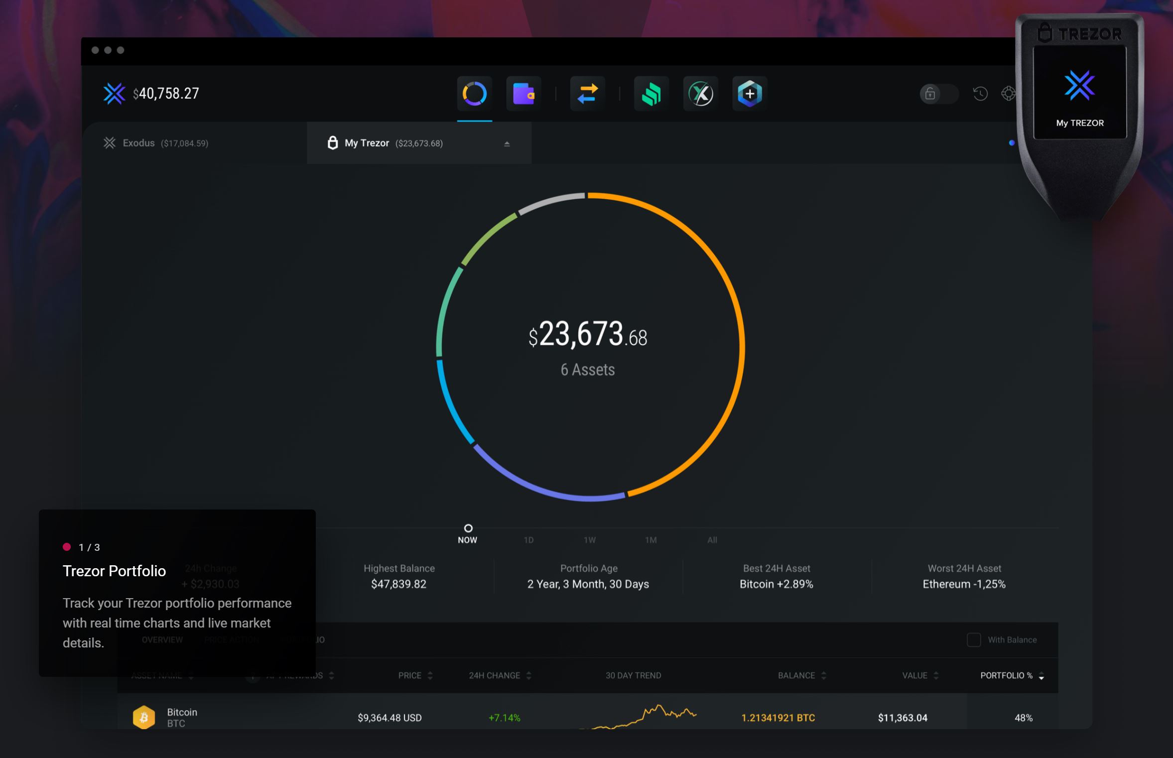Click Bitcoin balance 1.21341921 BTC
1173x758 pixels.
(778, 718)
